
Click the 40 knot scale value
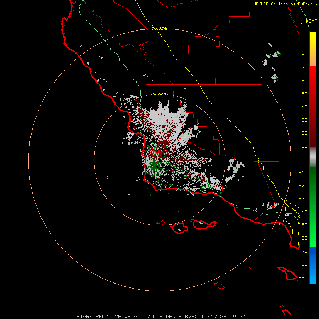tap(304, 107)
